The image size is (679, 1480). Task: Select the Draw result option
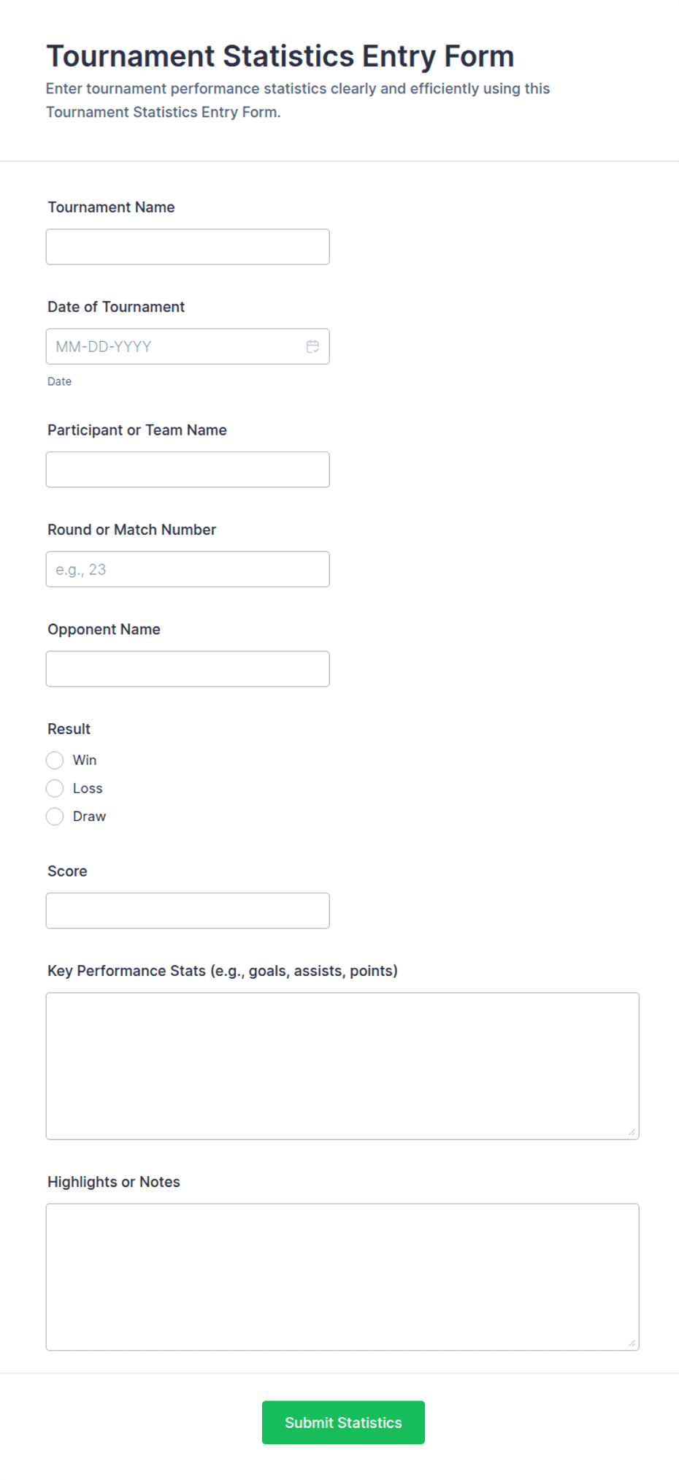pos(55,816)
